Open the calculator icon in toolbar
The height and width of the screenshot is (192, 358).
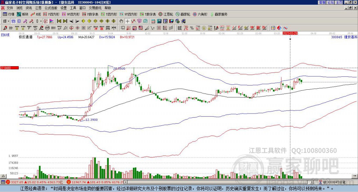(x=159, y=21)
